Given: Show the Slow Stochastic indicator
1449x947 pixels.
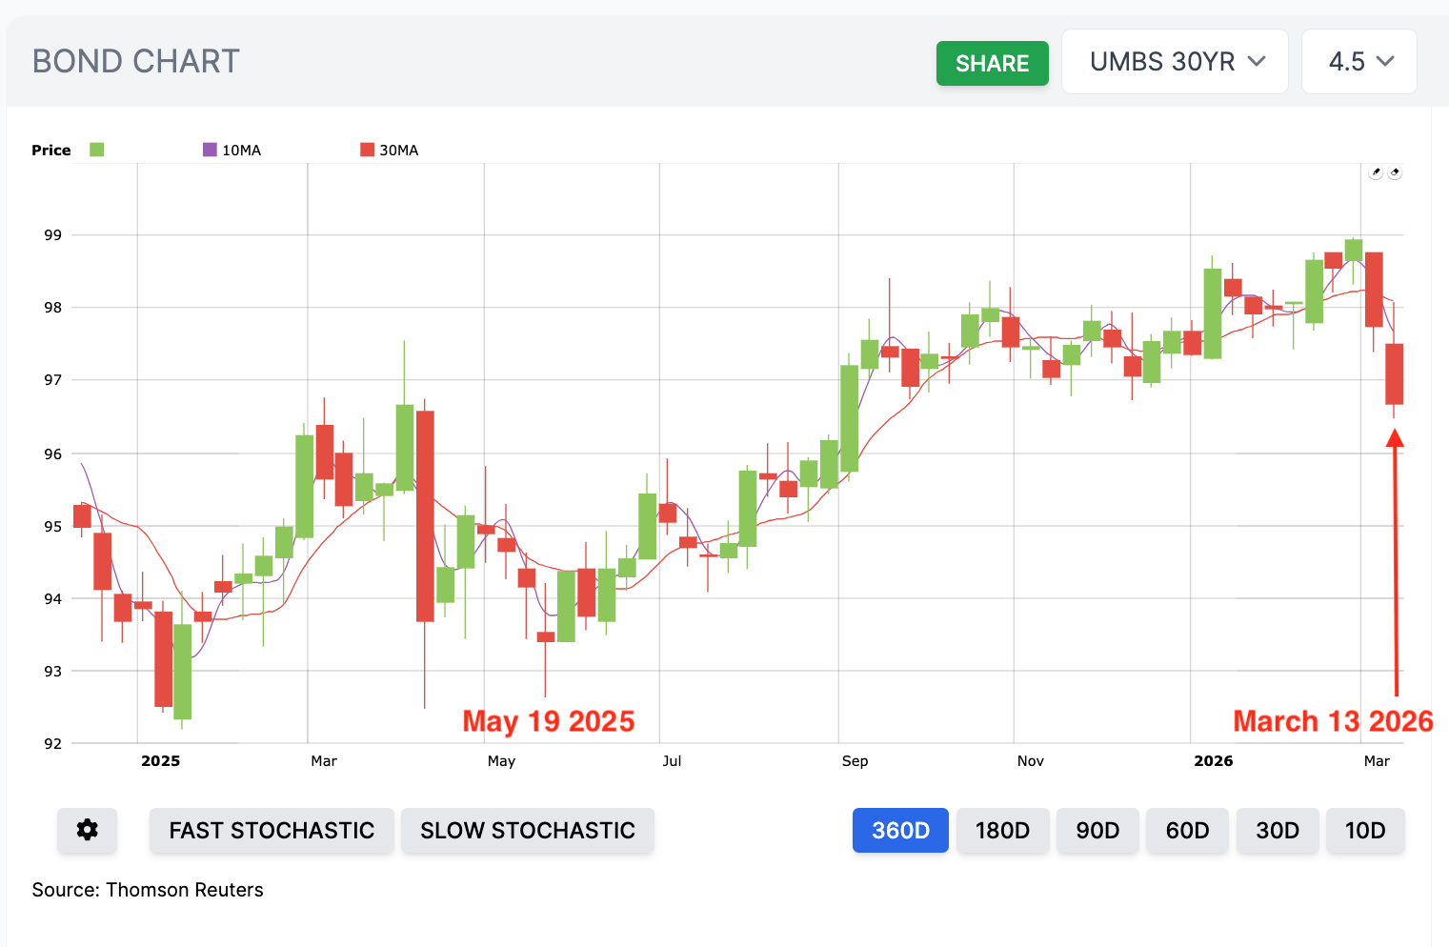Looking at the screenshot, I should pos(528,830).
